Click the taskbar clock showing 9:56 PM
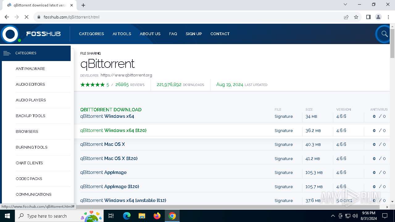This screenshot has width=395, height=222. (368, 216)
